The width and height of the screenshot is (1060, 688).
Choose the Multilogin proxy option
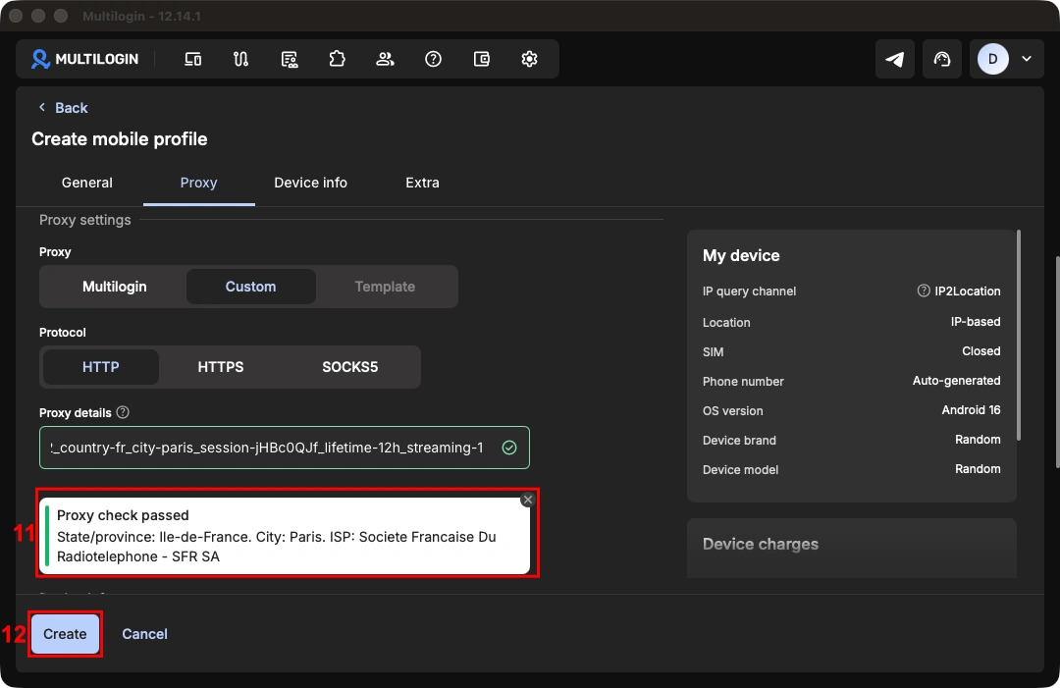114,287
